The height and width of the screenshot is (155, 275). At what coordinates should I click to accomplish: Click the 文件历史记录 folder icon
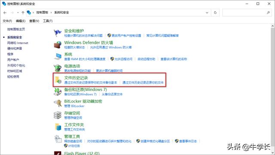pyautogui.click(x=58, y=80)
